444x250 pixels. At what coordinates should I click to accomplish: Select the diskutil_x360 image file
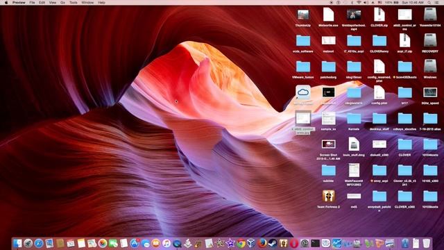(379, 144)
